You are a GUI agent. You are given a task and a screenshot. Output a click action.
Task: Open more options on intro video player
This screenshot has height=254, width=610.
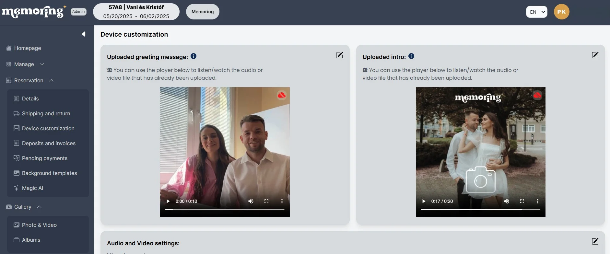point(537,201)
